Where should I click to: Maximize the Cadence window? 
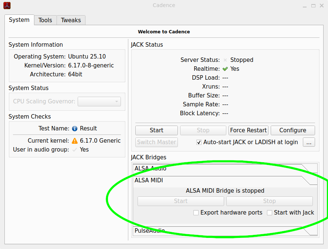click(x=313, y=6)
